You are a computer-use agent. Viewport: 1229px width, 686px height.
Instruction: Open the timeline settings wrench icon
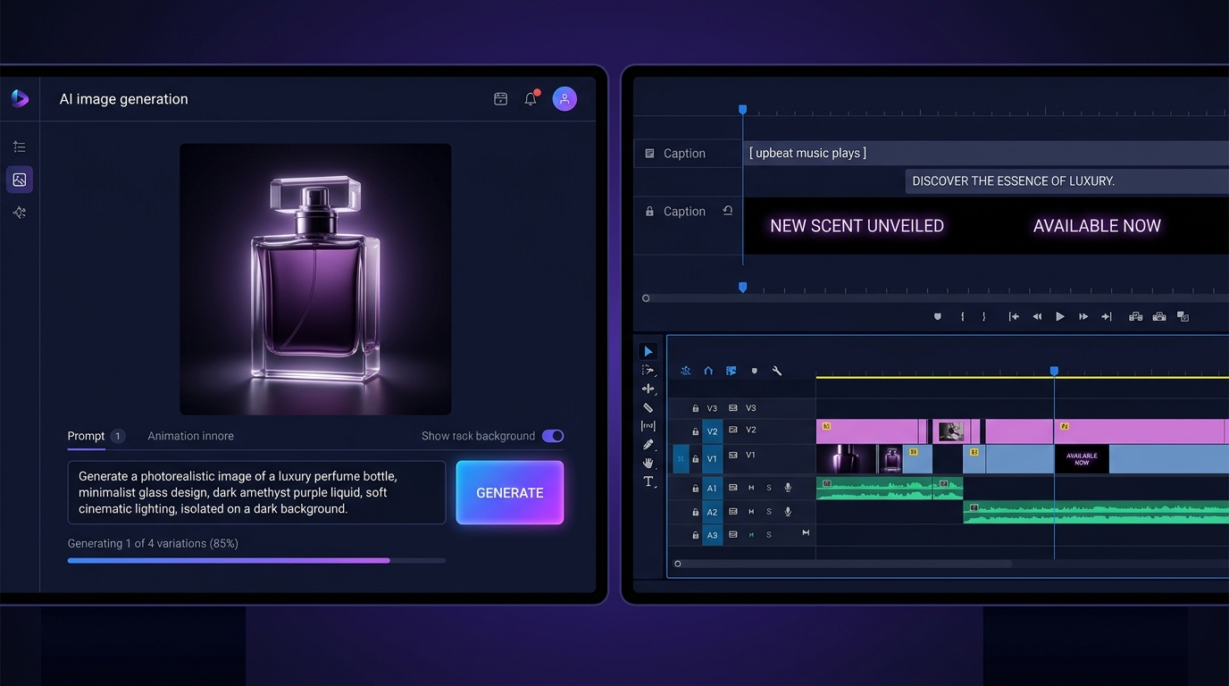pyautogui.click(x=777, y=370)
